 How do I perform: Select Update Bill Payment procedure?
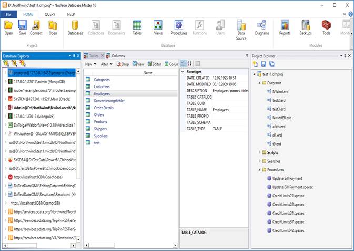[x=287, y=178]
